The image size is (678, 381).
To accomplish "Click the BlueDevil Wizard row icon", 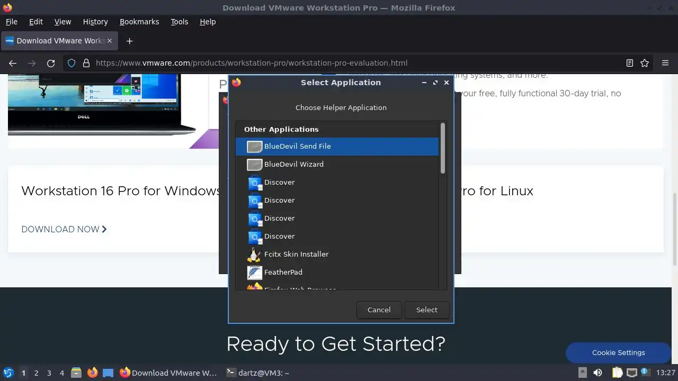I will [255, 165].
